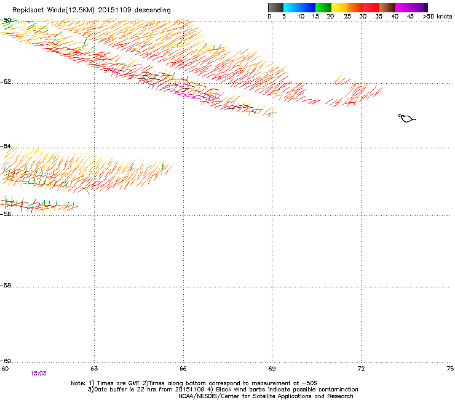
Task: Click the 'Data buffer is 22 hrs' footnote line
Action: pos(223,390)
